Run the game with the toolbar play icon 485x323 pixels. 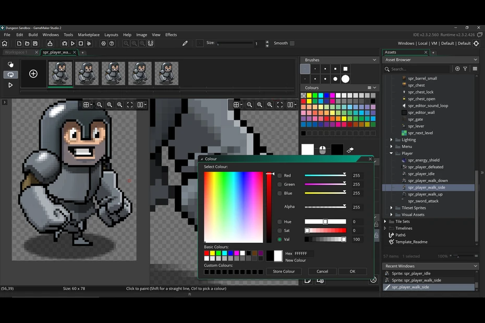pos(72,44)
